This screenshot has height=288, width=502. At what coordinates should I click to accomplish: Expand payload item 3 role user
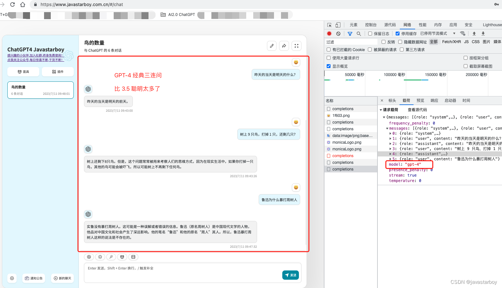[x=390, y=149]
